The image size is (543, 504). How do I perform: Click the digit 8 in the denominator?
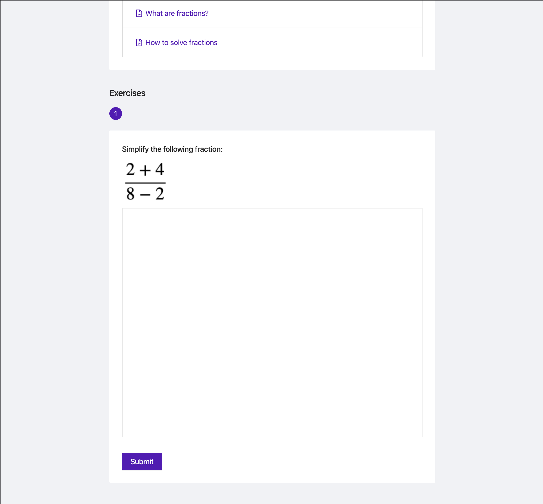(x=130, y=194)
